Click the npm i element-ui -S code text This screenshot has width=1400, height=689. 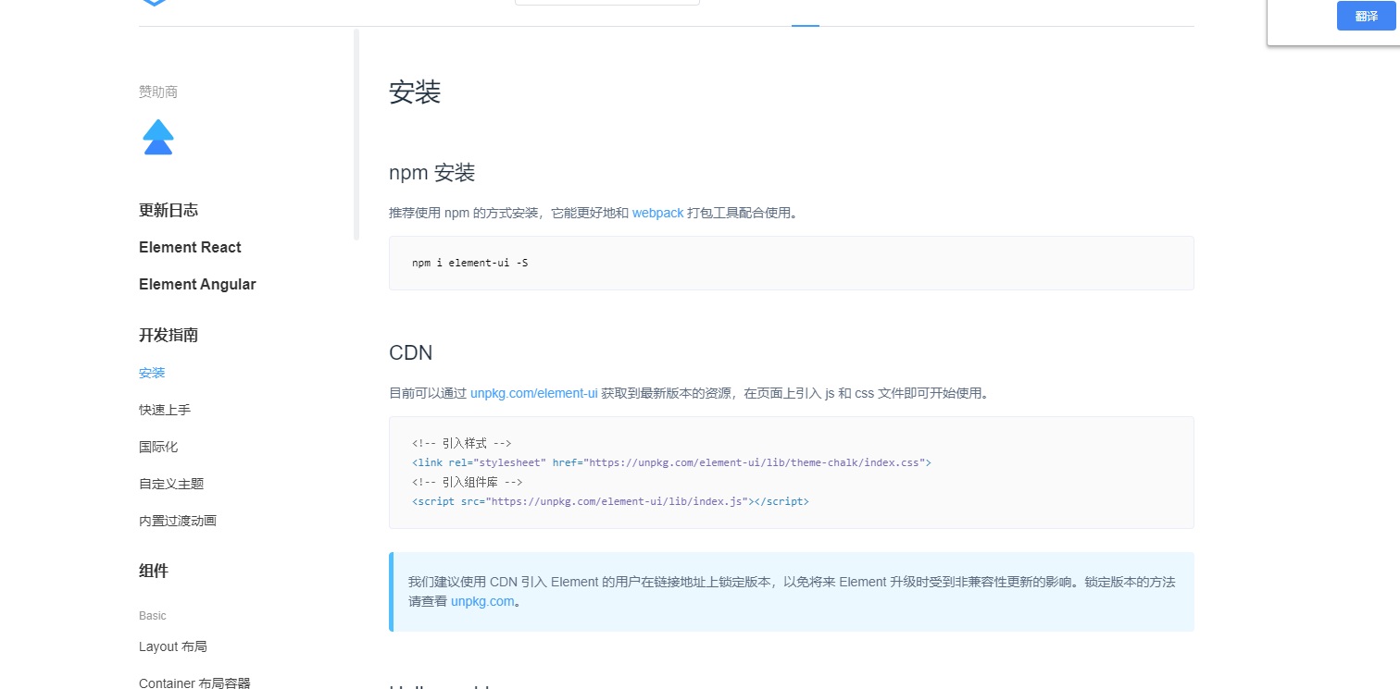pyautogui.click(x=470, y=263)
